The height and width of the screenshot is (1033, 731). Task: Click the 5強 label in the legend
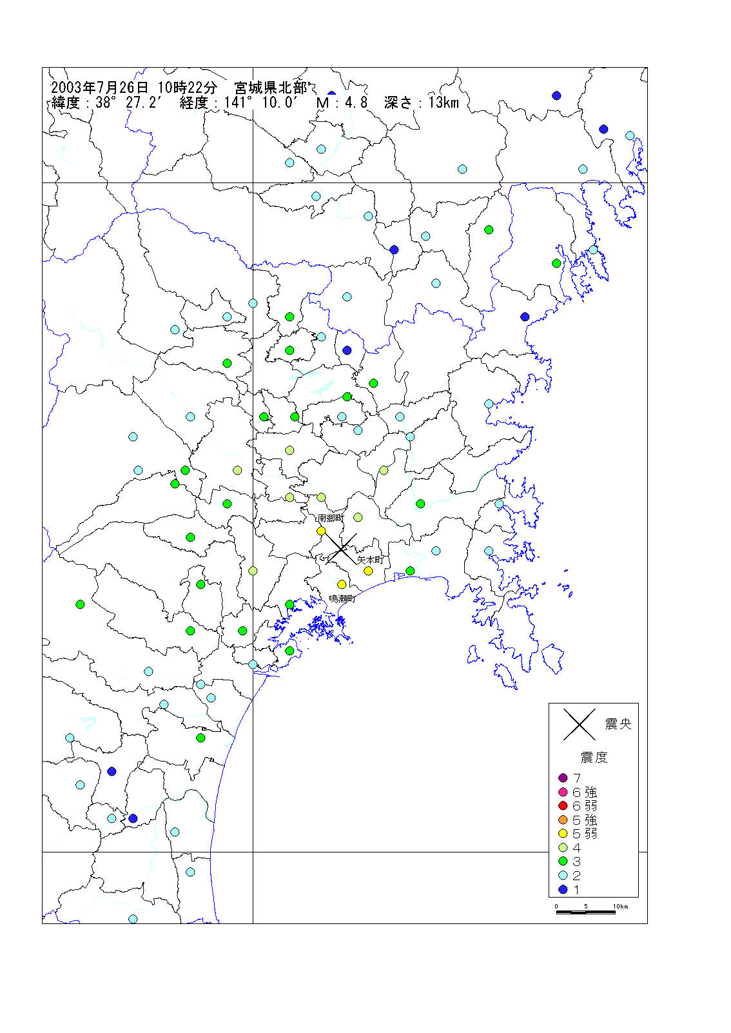click(585, 820)
